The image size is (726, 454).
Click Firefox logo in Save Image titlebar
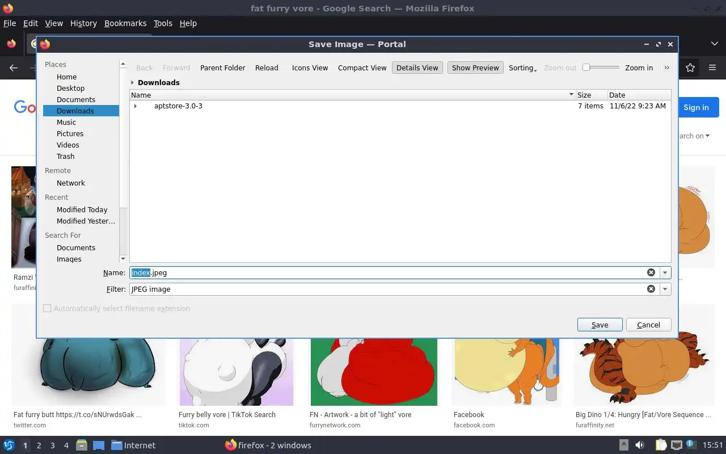pyautogui.click(x=45, y=44)
